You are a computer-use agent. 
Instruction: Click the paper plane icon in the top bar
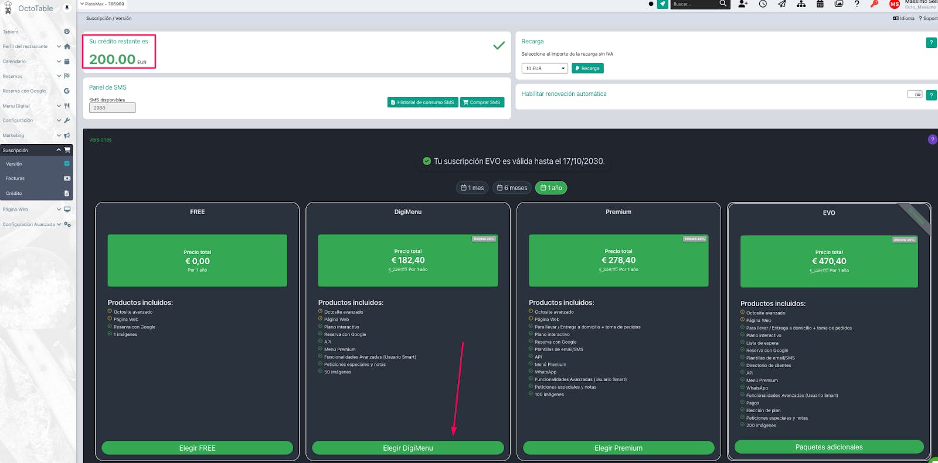(782, 4)
